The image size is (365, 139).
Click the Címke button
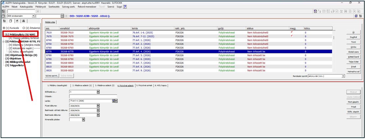(353, 47)
